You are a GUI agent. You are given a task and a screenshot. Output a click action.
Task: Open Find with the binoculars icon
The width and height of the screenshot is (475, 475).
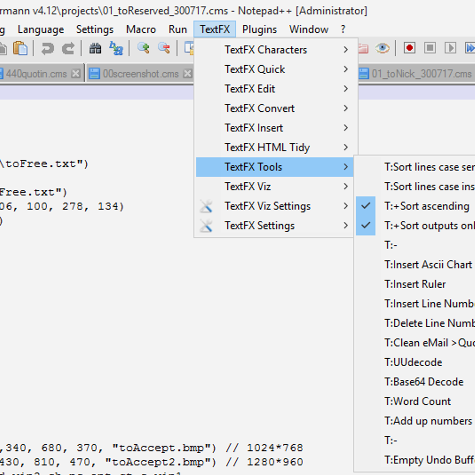pos(95,48)
